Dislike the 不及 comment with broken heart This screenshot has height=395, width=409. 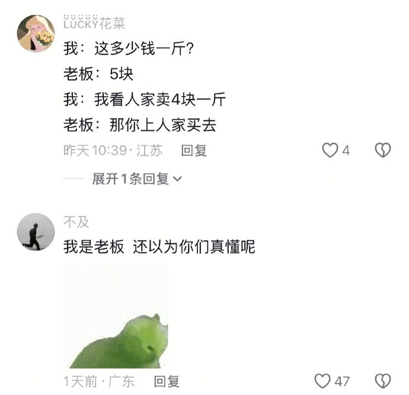[383, 381]
